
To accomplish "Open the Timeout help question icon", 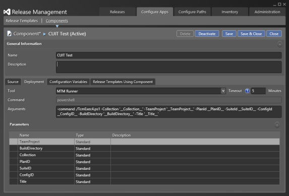I will pyautogui.click(x=247, y=91).
